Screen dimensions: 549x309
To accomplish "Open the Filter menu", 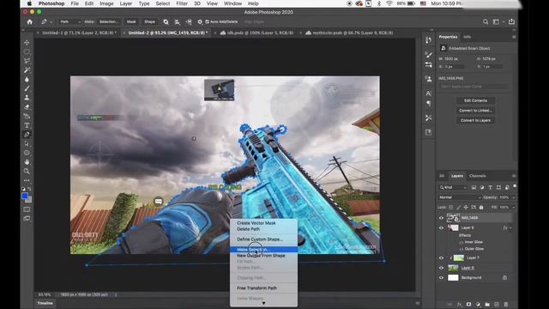I will coord(181,3).
